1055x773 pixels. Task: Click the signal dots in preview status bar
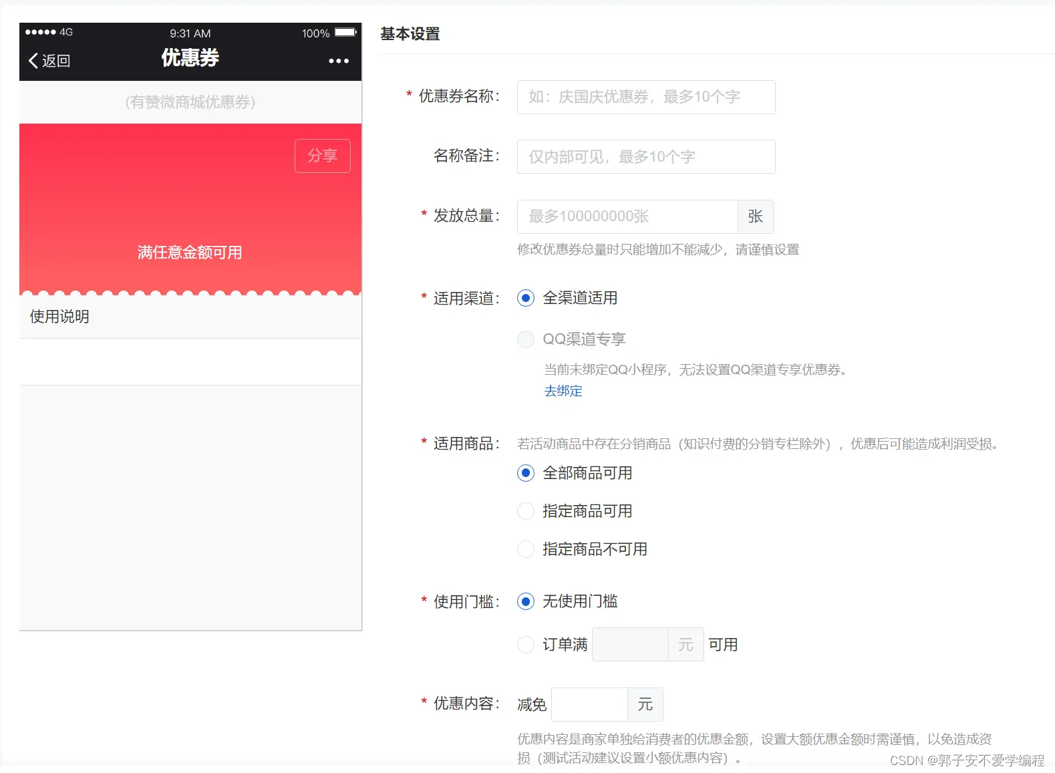point(40,32)
